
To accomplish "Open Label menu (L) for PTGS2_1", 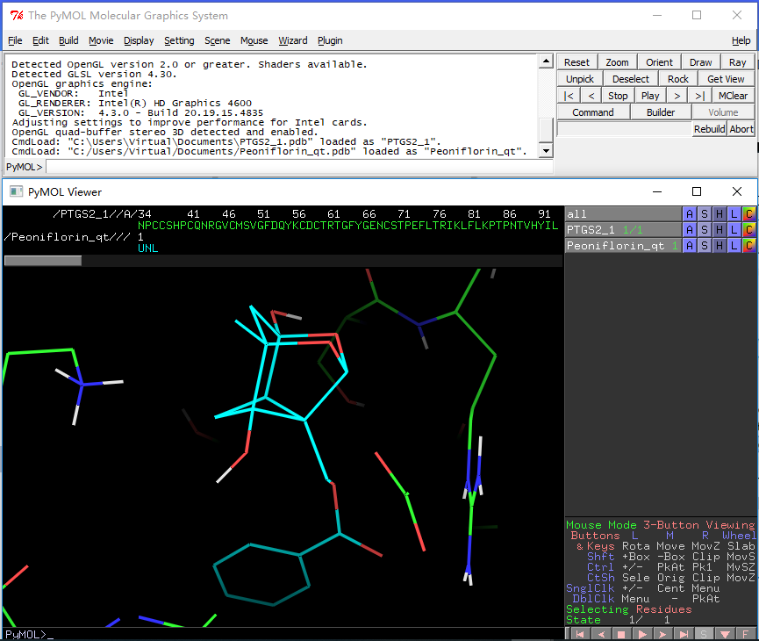I will pos(734,230).
